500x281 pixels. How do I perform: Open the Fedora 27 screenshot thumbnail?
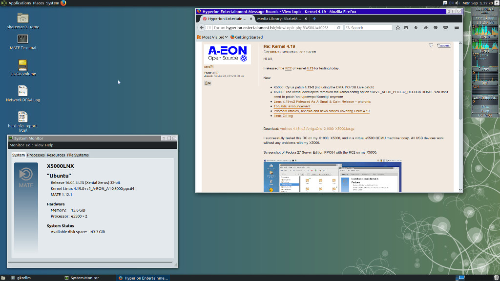(332, 175)
